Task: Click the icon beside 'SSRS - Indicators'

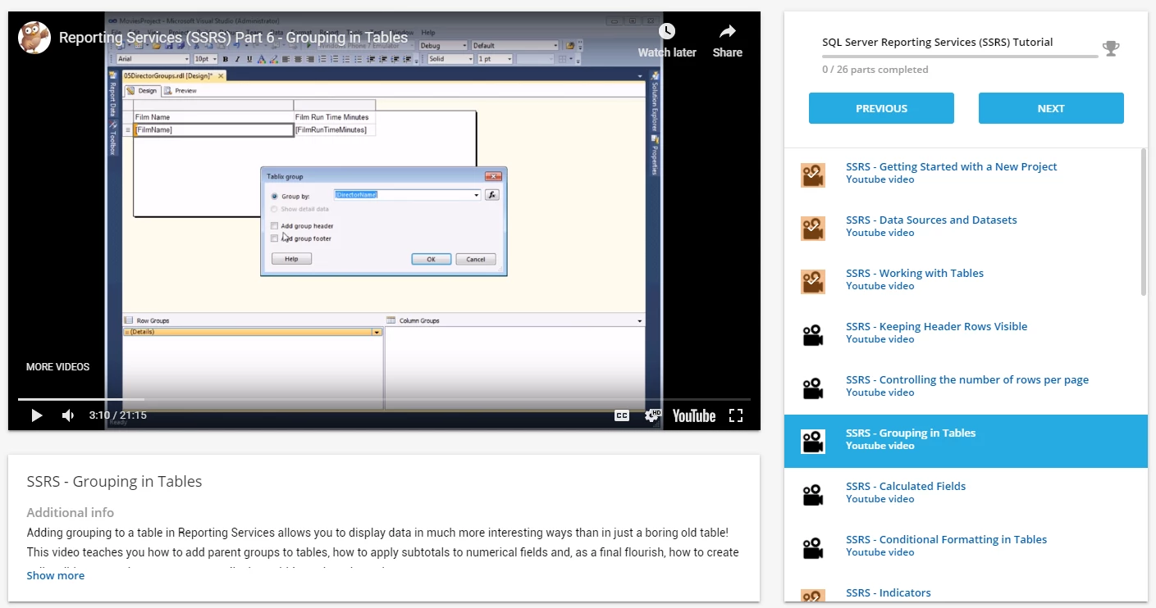Action: (x=813, y=597)
